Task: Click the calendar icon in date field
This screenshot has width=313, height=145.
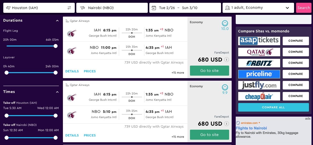Action: [154, 8]
